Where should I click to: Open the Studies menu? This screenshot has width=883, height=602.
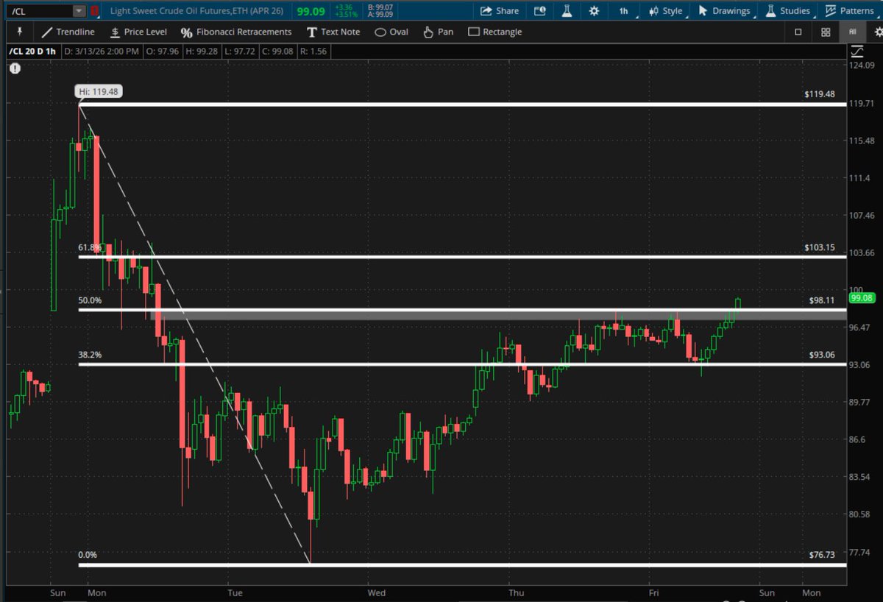click(x=788, y=11)
